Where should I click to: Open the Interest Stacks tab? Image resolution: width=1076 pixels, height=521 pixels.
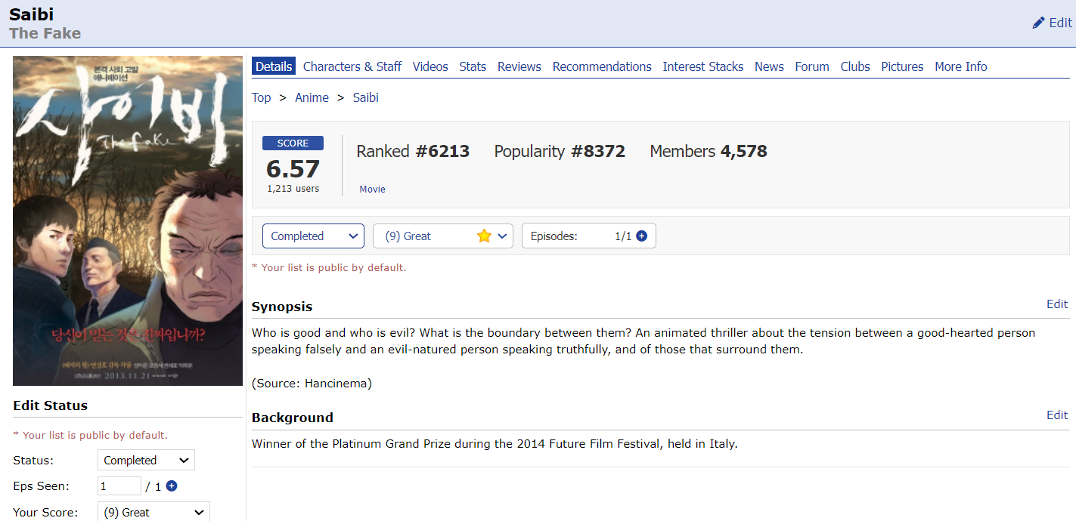(703, 66)
